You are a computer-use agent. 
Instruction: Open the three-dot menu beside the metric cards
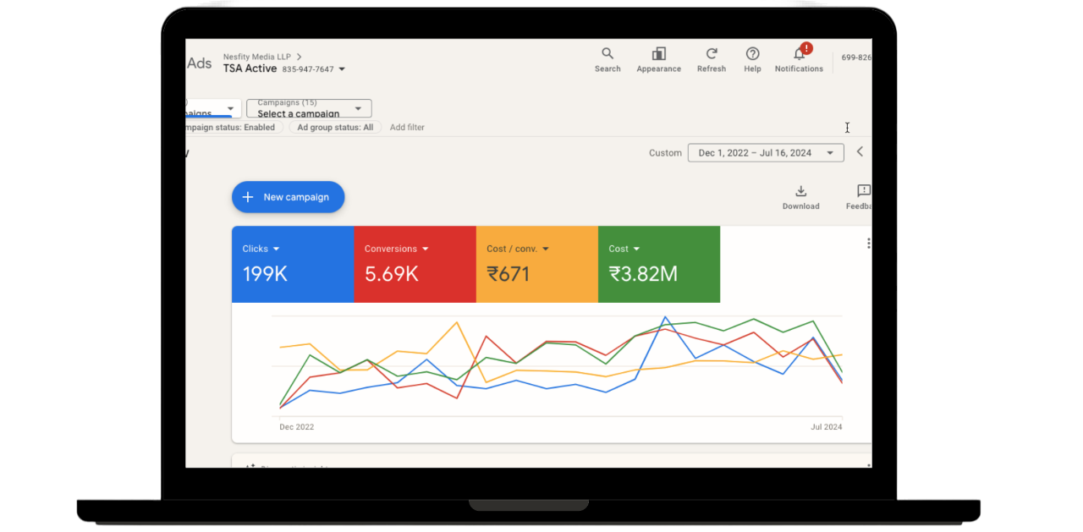coord(868,244)
